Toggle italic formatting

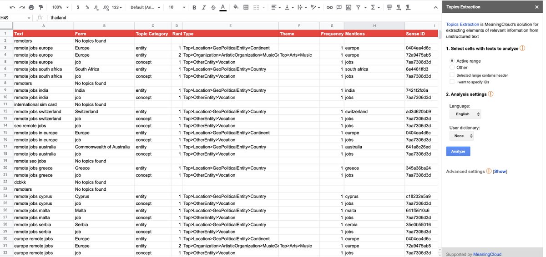[x=203, y=7]
